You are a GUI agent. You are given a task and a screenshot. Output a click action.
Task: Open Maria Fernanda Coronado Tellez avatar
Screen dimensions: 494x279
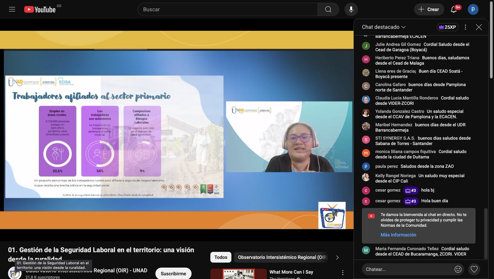[x=366, y=250]
